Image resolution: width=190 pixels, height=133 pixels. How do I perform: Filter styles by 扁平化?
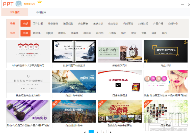click(37, 33)
